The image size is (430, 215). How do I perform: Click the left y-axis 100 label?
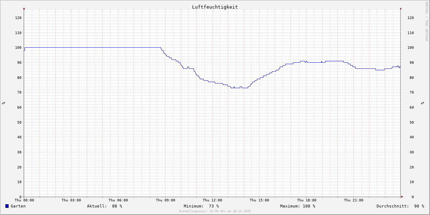(x=18, y=48)
